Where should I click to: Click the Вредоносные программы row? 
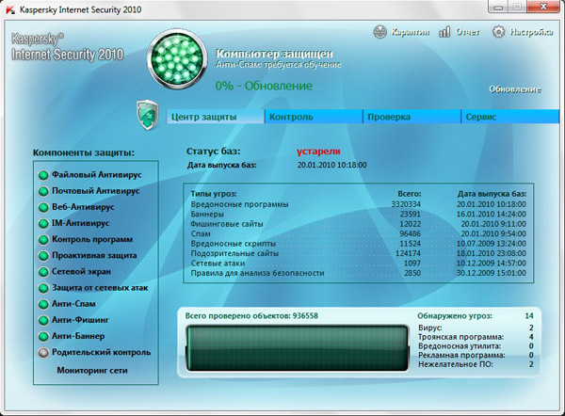pyautogui.click(x=358, y=204)
